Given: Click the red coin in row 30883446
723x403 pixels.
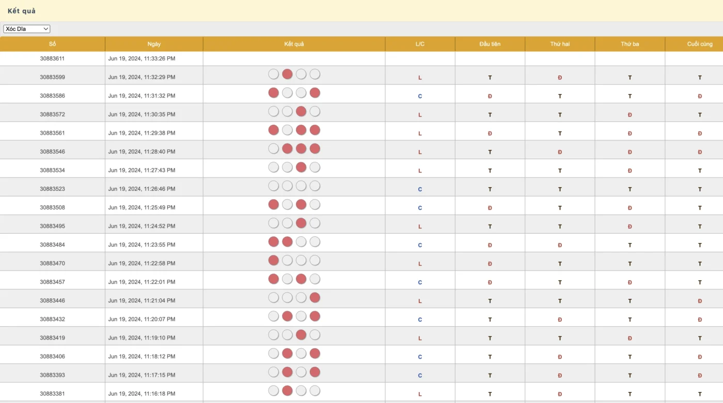Looking at the screenshot, I should 315,298.
